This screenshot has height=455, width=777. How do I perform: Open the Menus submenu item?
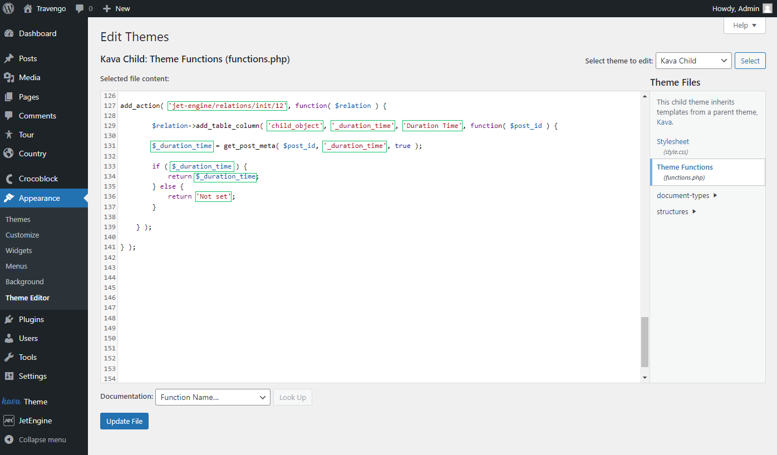tap(16, 266)
